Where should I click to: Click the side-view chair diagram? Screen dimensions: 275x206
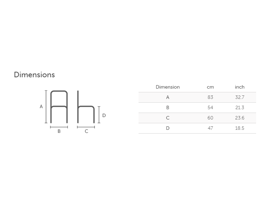(86, 107)
